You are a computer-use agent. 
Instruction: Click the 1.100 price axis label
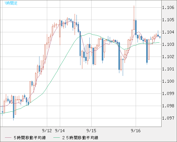pyautogui.click(x=168, y=81)
